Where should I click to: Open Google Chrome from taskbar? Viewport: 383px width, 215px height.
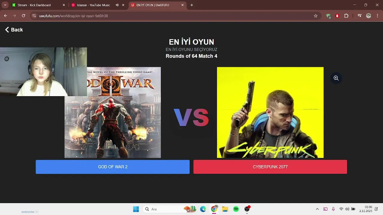pyautogui.click(x=214, y=209)
